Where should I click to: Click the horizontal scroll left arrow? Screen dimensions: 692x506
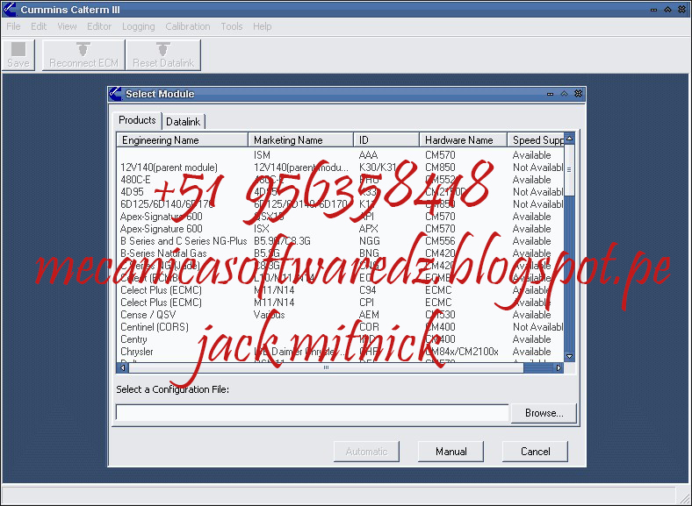(x=122, y=367)
